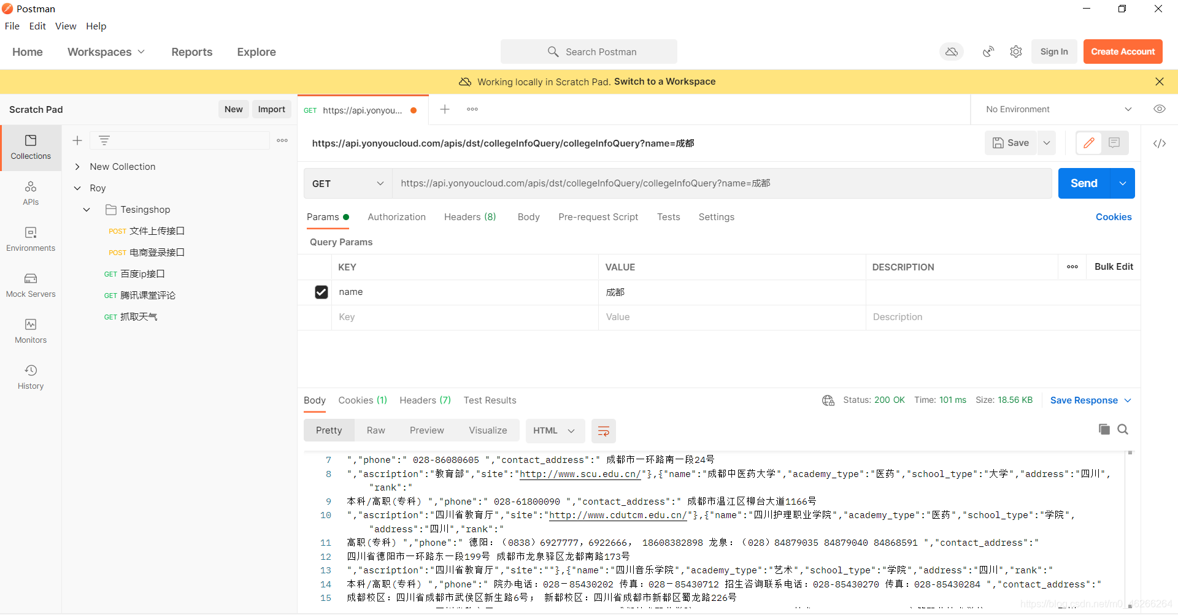Click the cloud offline sync icon in header
Viewport: 1178px width, 615px height.
(x=952, y=52)
